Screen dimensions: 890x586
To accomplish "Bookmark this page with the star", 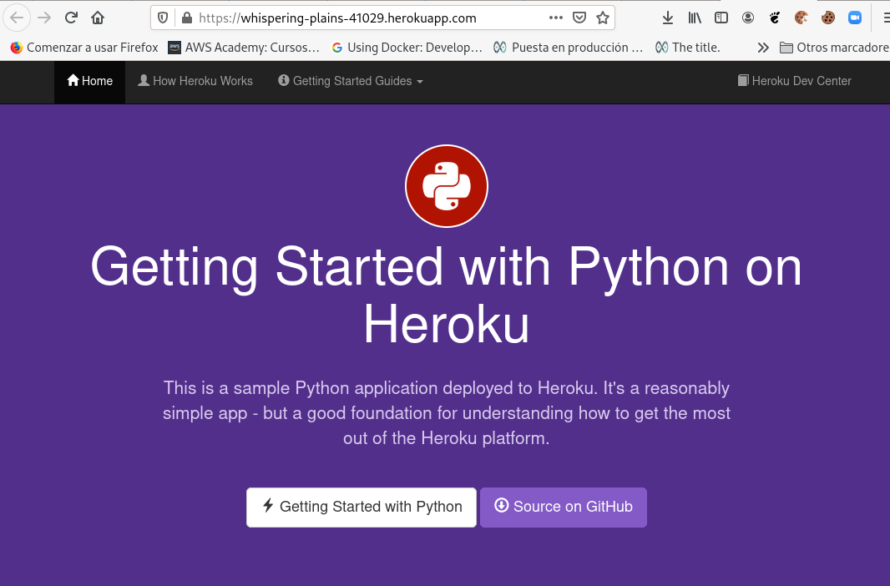I will (602, 18).
